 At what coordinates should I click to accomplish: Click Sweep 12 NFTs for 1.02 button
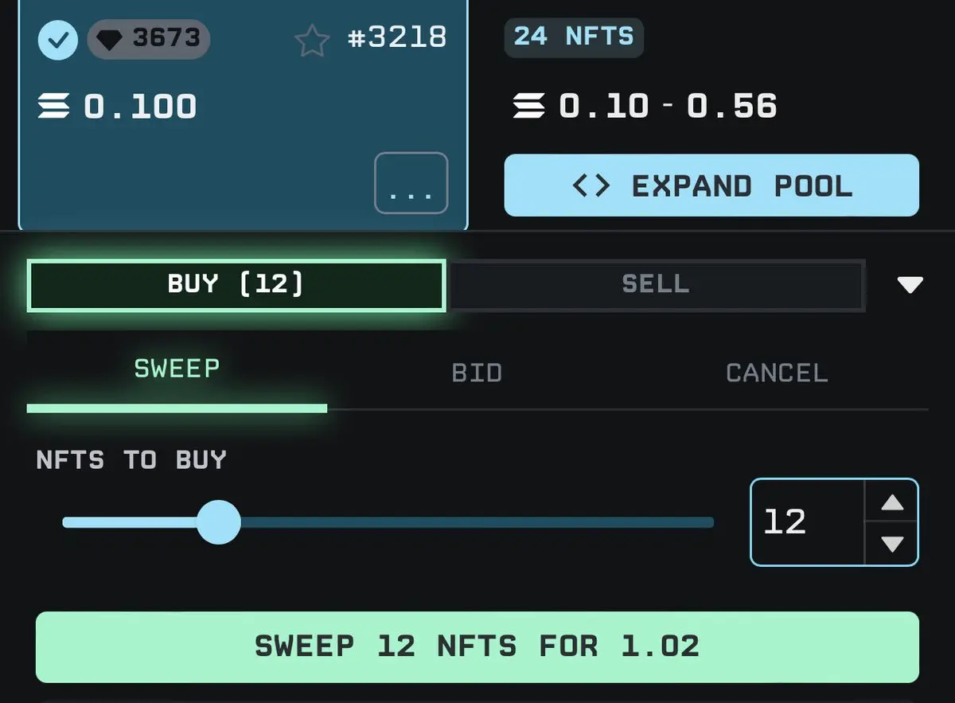pyautogui.click(x=477, y=646)
